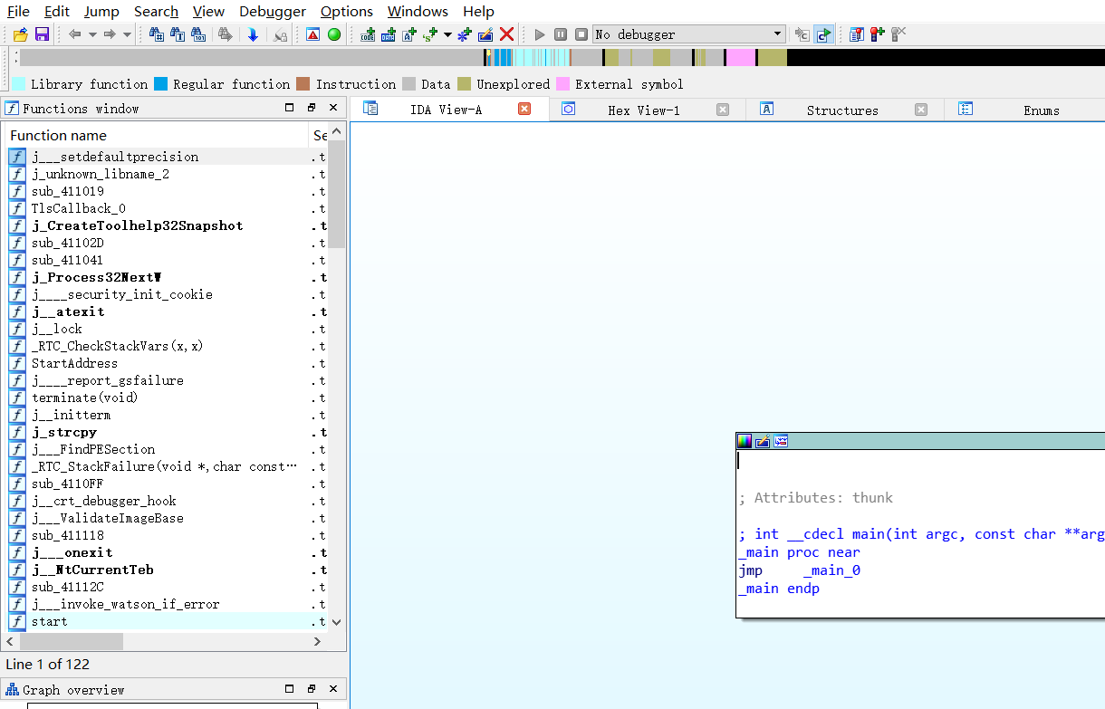Open the back-history dropdown arrow

tap(92, 34)
